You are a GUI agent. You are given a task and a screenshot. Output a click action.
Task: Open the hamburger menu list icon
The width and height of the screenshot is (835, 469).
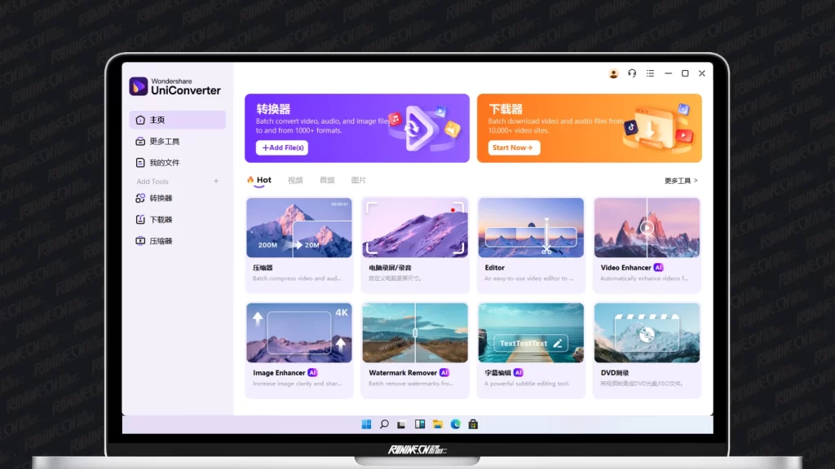[650, 73]
